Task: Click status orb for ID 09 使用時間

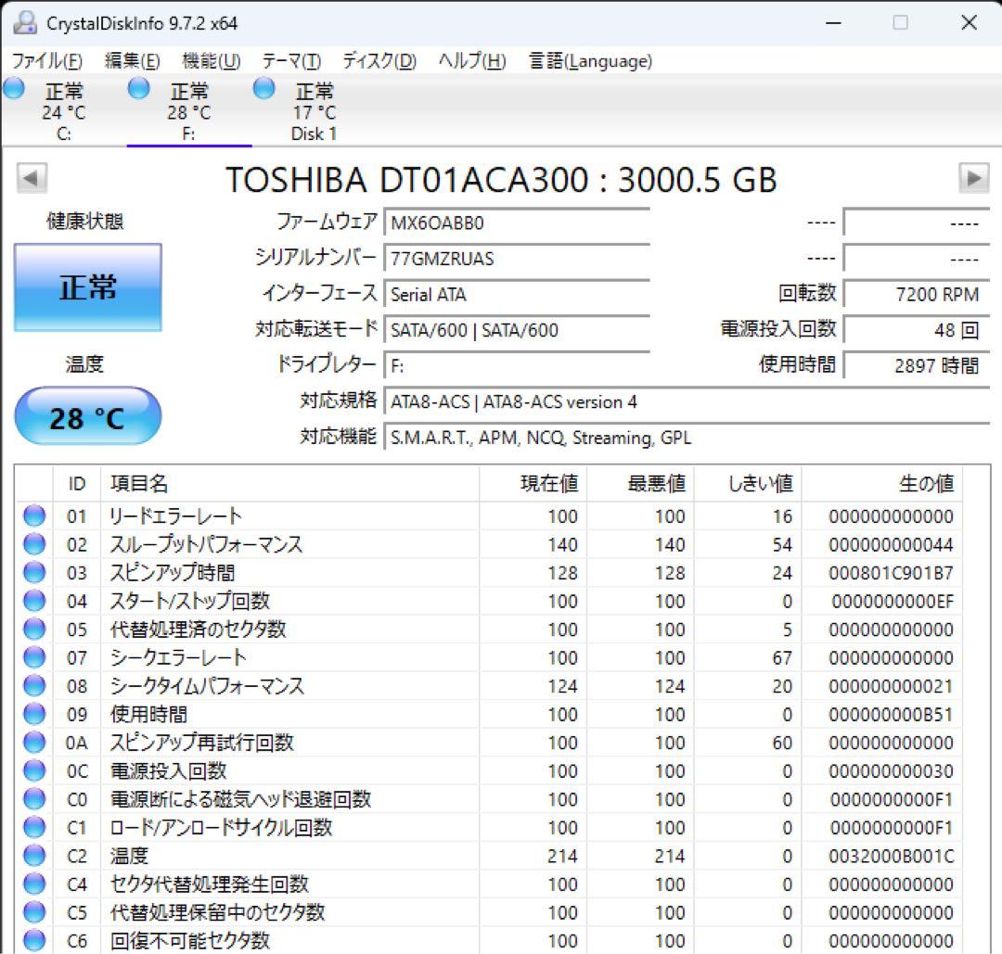Action: click(34, 714)
